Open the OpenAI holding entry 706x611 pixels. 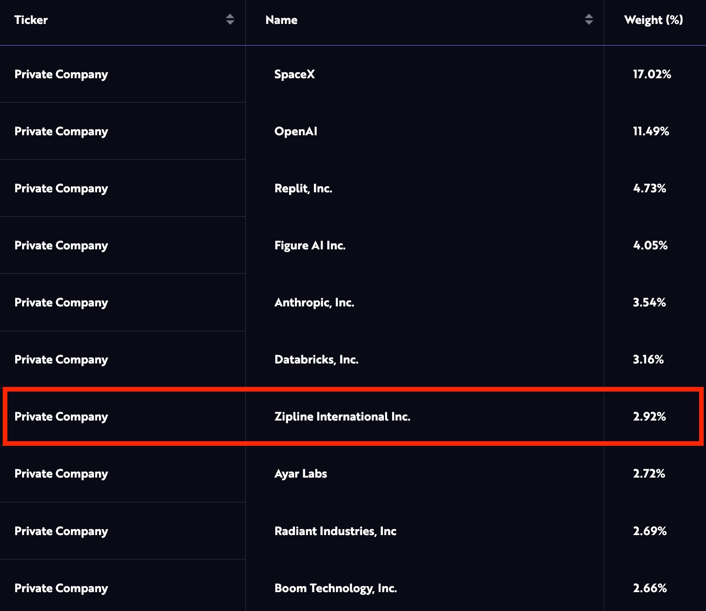click(295, 131)
